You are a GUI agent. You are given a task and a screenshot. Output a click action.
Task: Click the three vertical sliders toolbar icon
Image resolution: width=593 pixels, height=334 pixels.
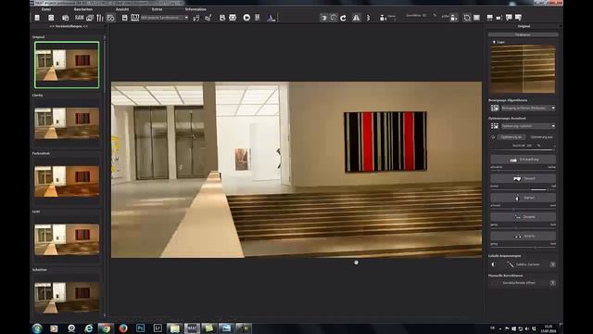point(100,18)
